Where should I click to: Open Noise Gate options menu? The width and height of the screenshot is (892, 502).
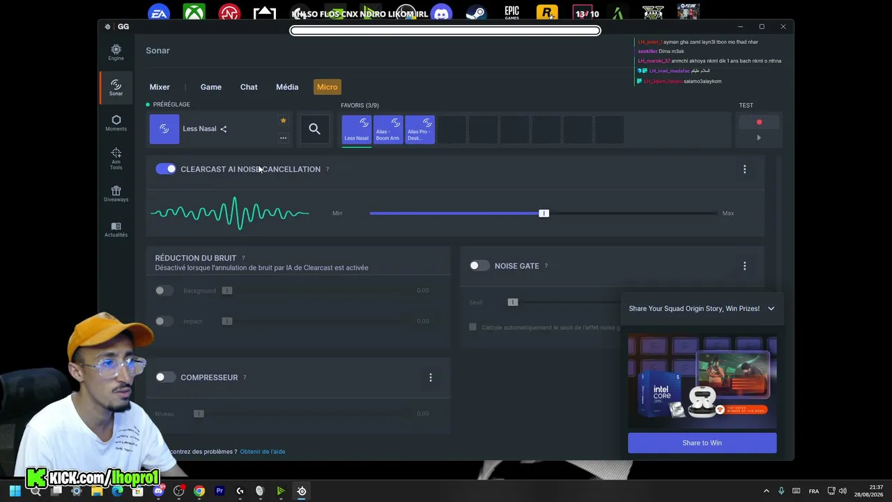[x=744, y=266]
